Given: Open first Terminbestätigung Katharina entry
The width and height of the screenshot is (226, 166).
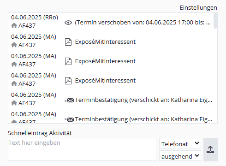Looking at the screenshot, I should click(x=143, y=100).
